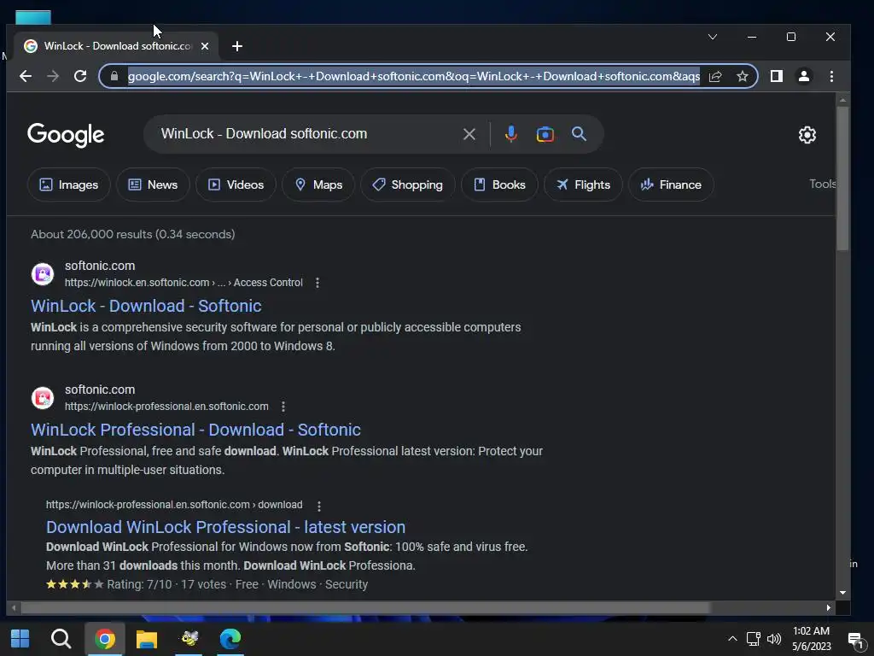This screenshot has height=656, width=874.
Task: Go back using the browser back arrow
Action: pos(26,76)
